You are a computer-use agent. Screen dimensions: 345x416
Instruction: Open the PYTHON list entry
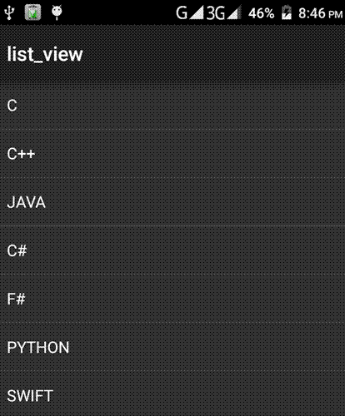tap(172, 347)
